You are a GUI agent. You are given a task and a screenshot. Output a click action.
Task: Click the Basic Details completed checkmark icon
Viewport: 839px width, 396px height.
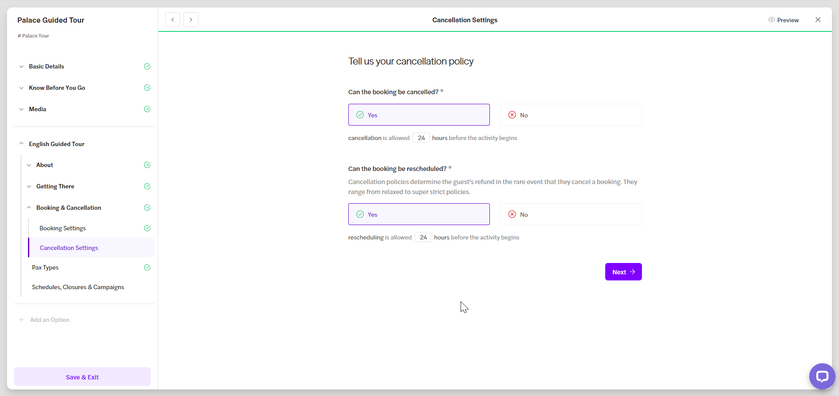click(x=147, y=66)
